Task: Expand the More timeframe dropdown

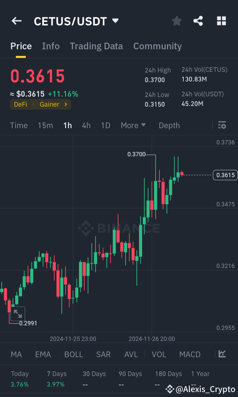Action: click(x=133, y=125)
